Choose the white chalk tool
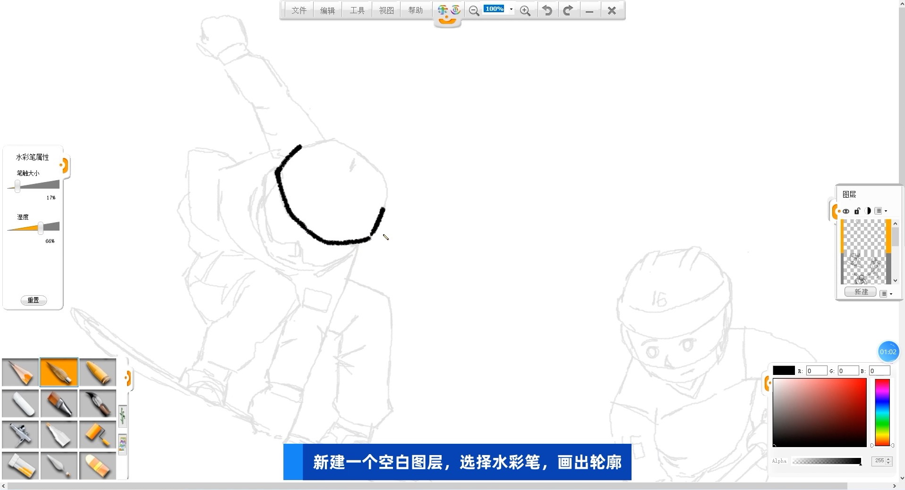 [x=20, y=403]
